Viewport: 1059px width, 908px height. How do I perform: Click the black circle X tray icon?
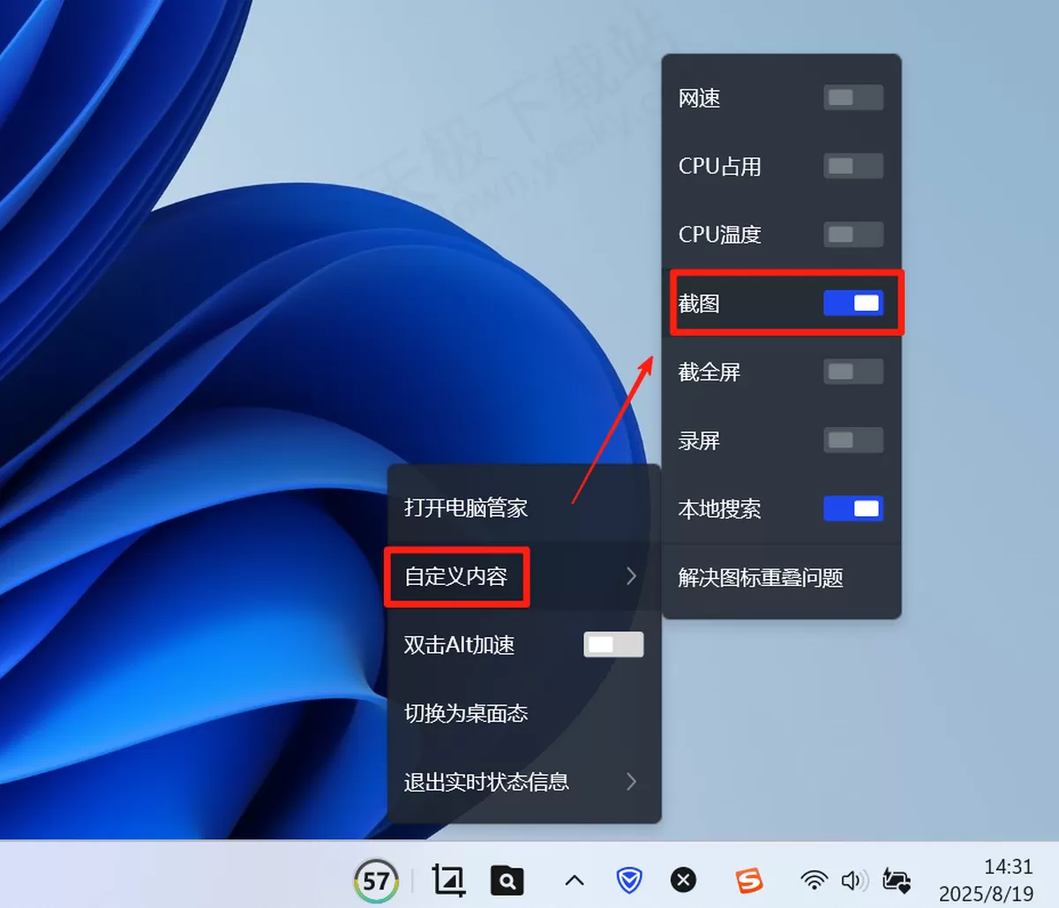(x=683, y=880)
